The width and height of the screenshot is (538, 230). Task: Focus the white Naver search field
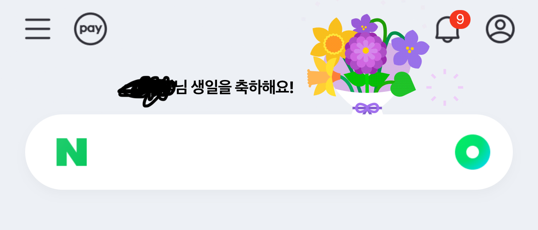[x=269, y=152]
